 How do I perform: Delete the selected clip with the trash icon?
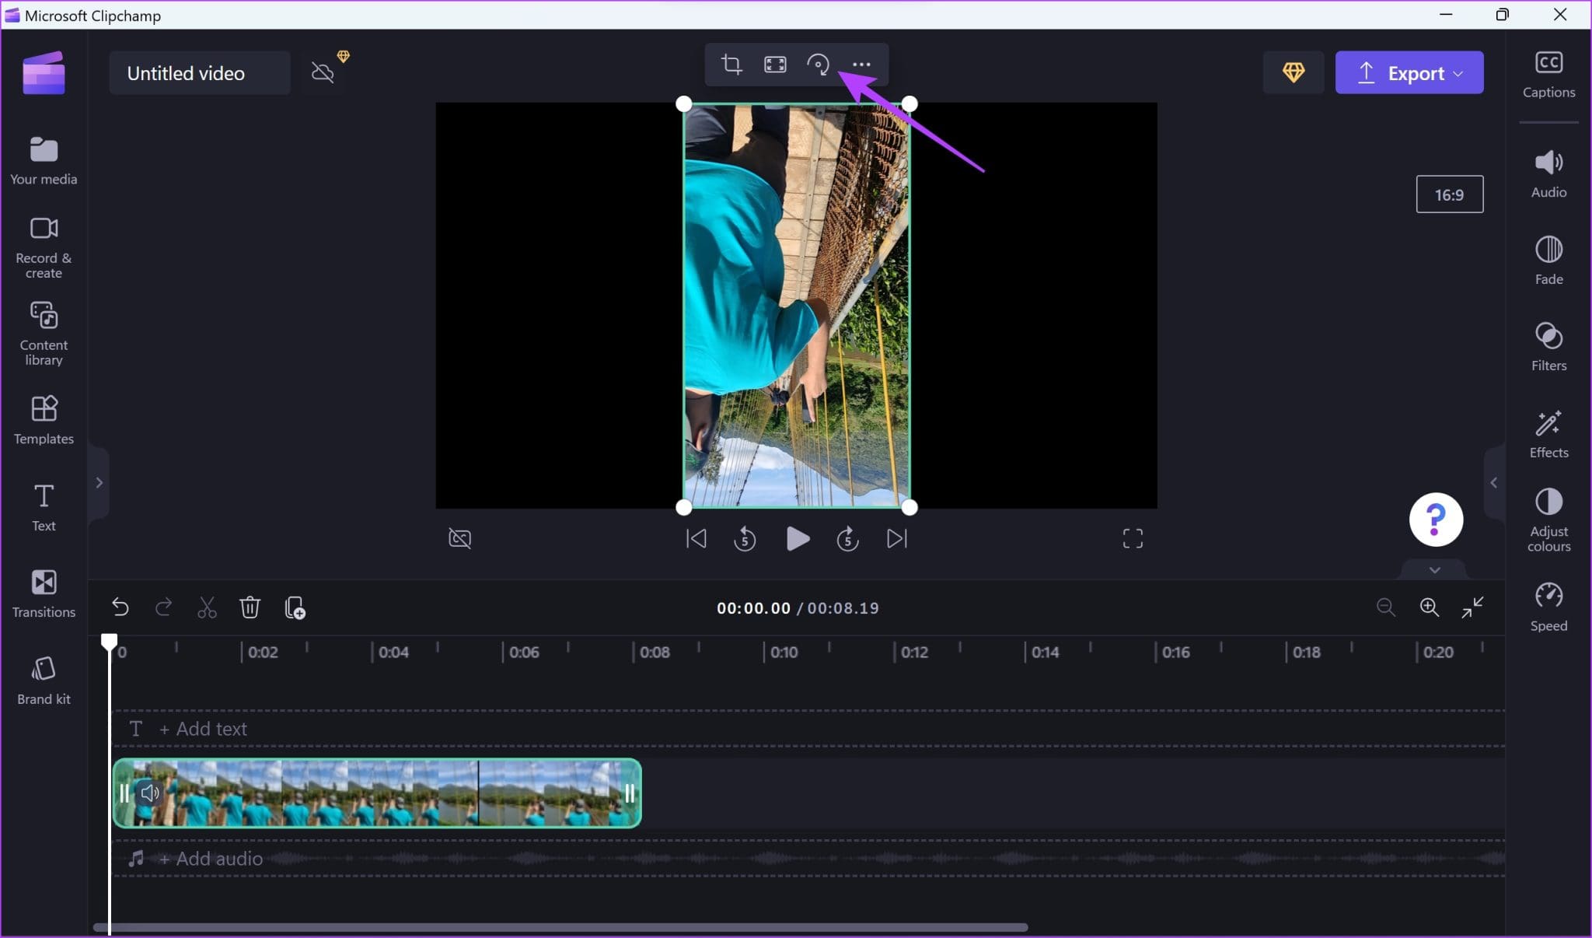[x=250, y=607]
